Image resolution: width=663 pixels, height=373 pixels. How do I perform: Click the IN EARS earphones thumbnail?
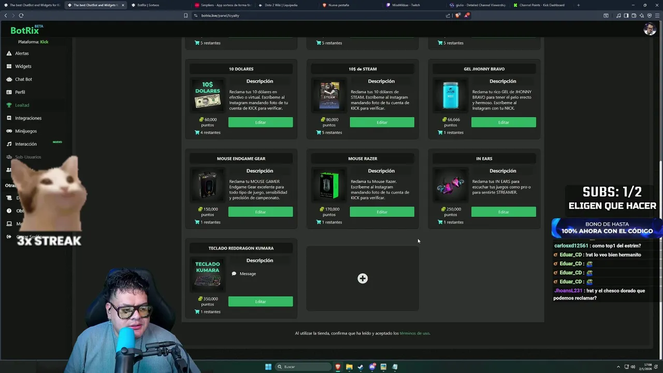coord(451,185)
